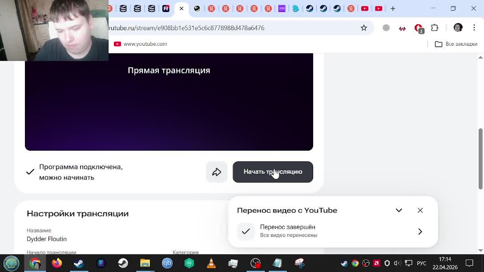Viewport: 484px width, 272px height.
Task: Collapse the Перенос видео с YouTube panel
Action: click(x=399, y=210)
